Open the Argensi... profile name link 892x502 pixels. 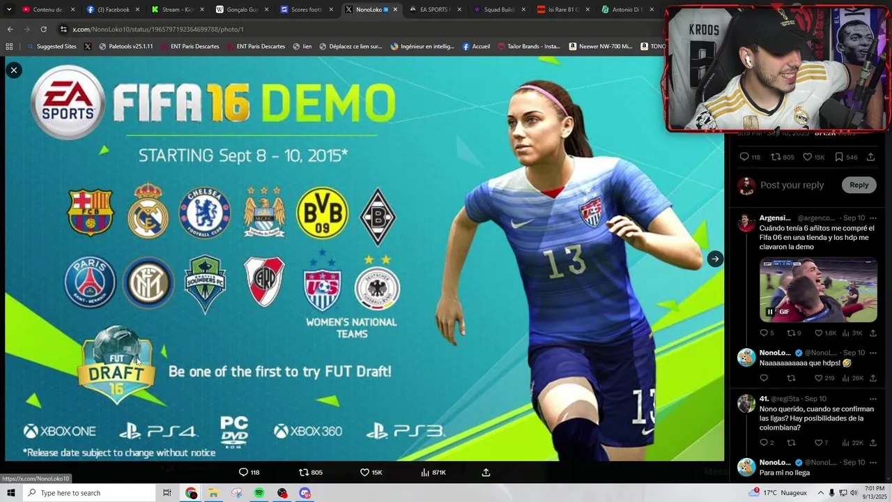775,218
